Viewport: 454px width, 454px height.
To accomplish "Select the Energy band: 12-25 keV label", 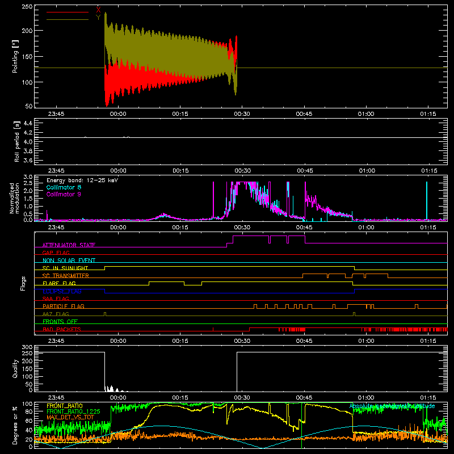I will pyautogui.click(x=82, y=180).
